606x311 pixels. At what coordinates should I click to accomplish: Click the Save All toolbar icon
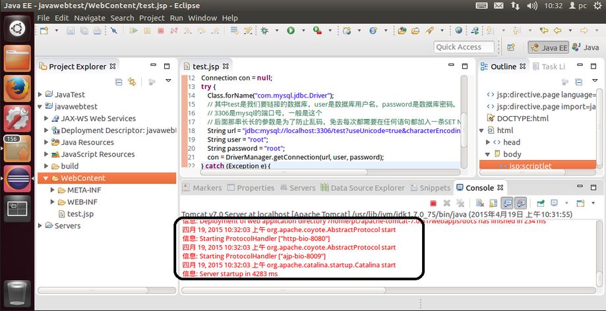coord(84,30)
